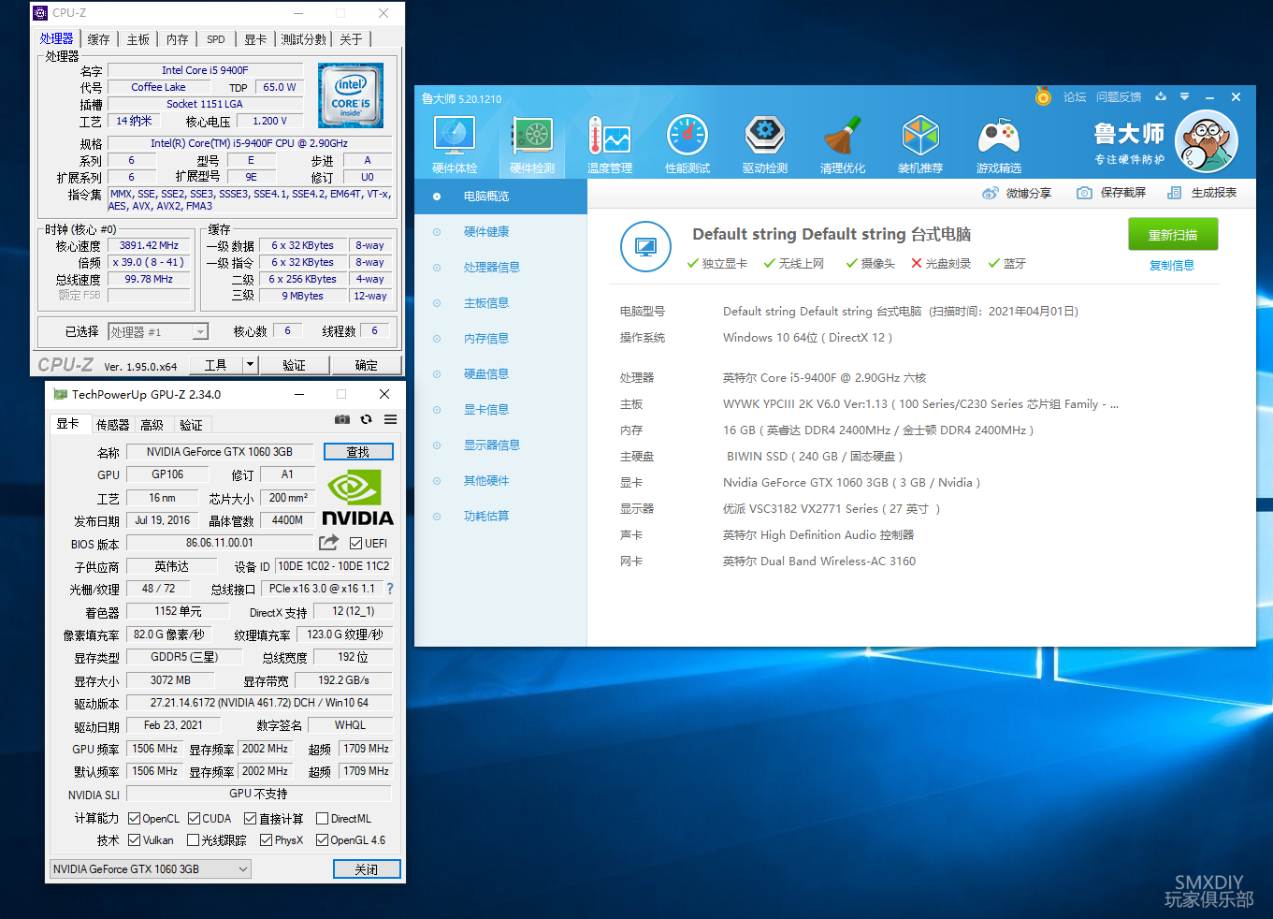The width and height of the screenshot is (1273, 919).
Task: Switch to CPU-Z 主板 tab
Action: (x=137, y=39)
